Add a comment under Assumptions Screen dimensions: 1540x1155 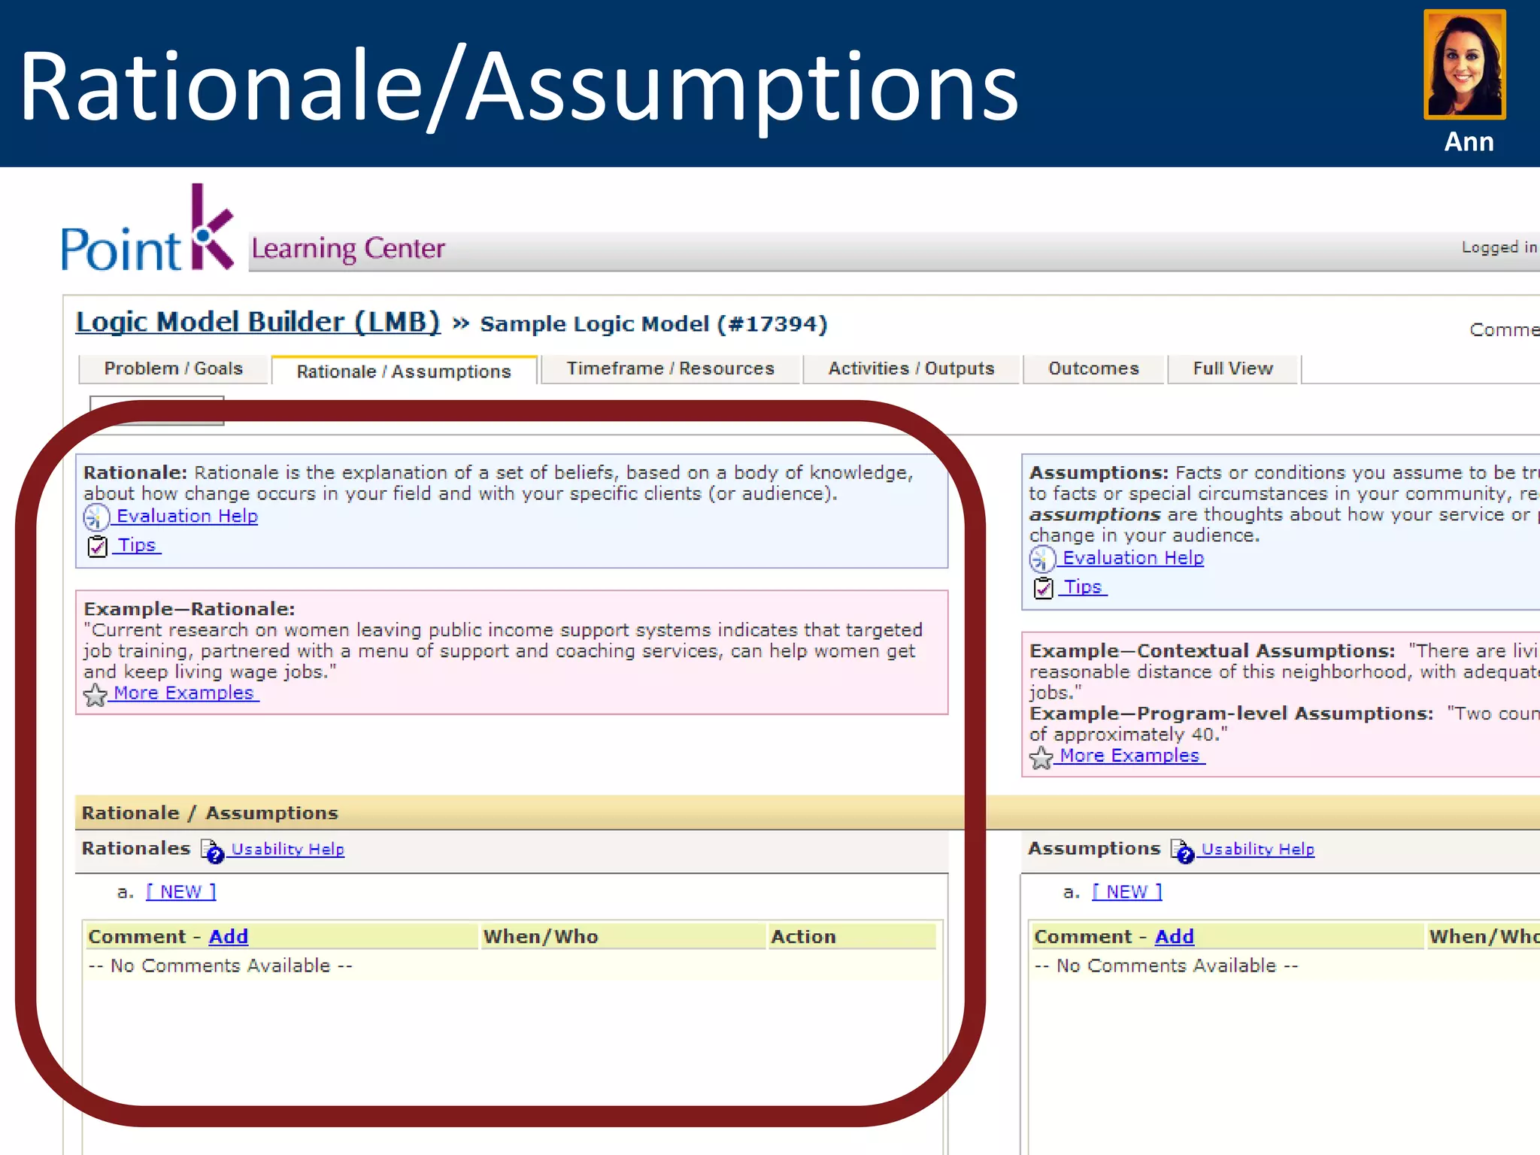(1175, 936)
